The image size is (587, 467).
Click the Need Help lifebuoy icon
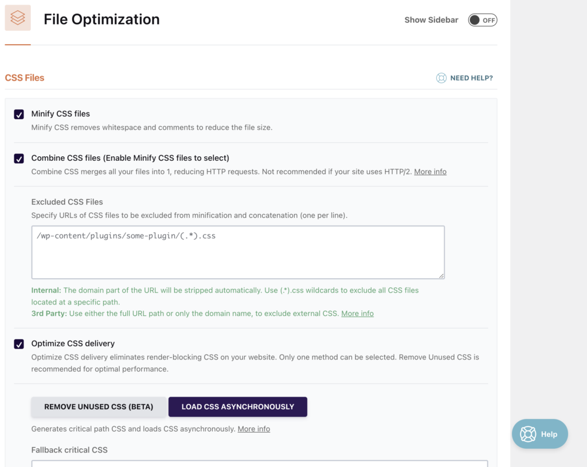(441, 78)
